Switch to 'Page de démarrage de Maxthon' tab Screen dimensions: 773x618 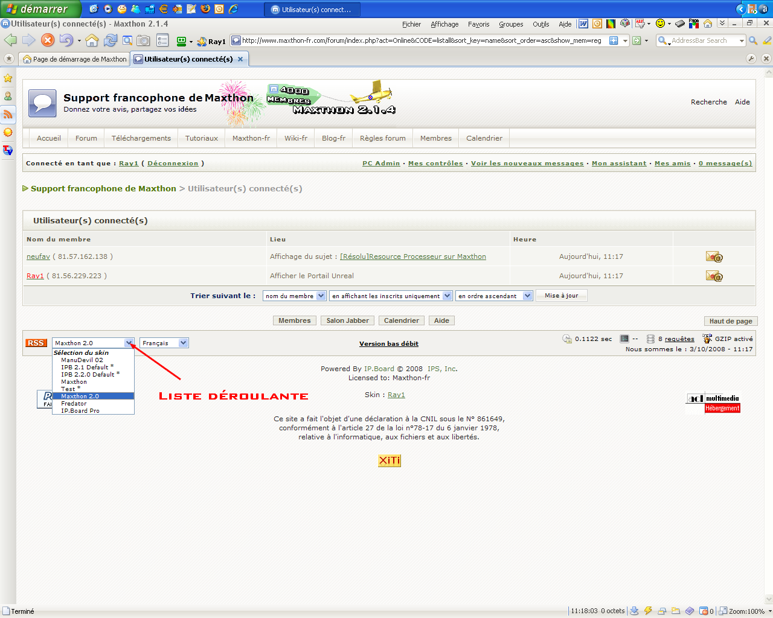click(74, 59)
